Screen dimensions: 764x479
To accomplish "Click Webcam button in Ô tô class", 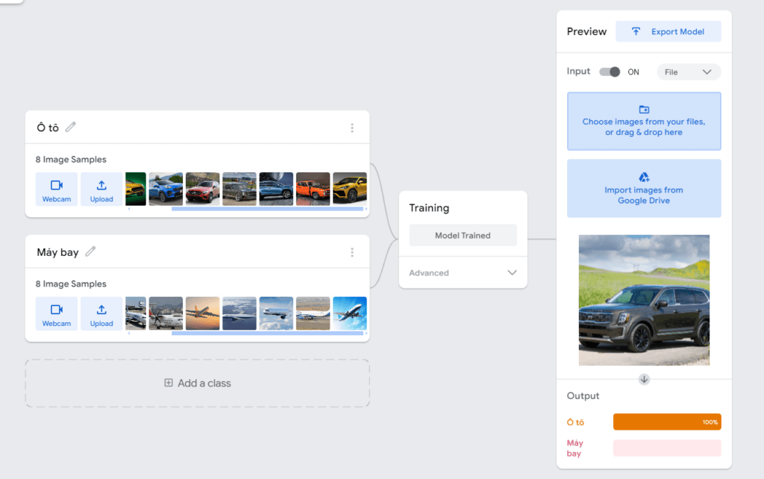I will tap(57, 189).
